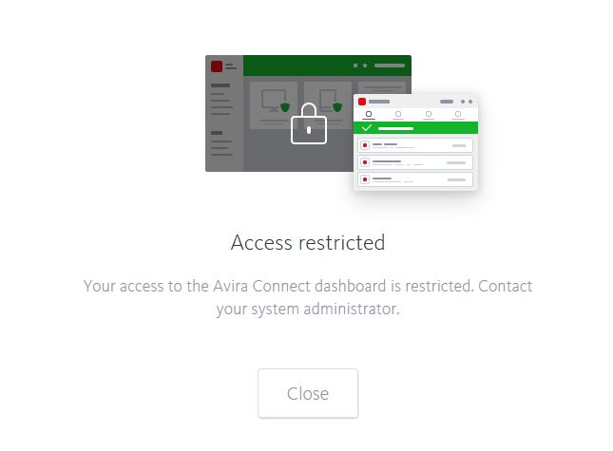Click the gray sidebar lines in dashboard illustration
Screen dimensions: 613x451
[221, 120]
